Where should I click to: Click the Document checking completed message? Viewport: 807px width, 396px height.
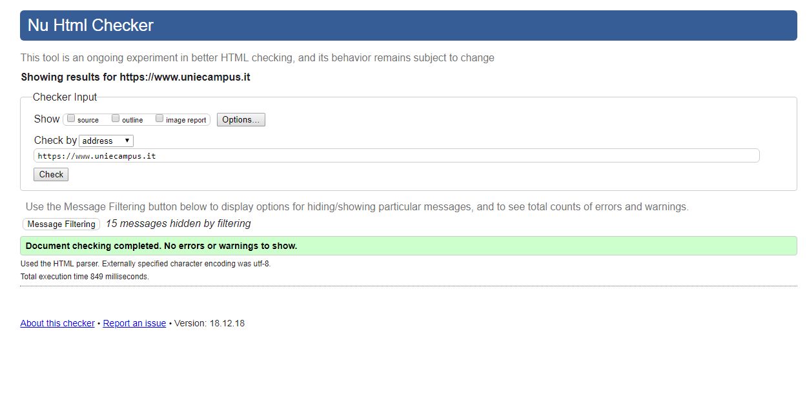tap(409, 246)
